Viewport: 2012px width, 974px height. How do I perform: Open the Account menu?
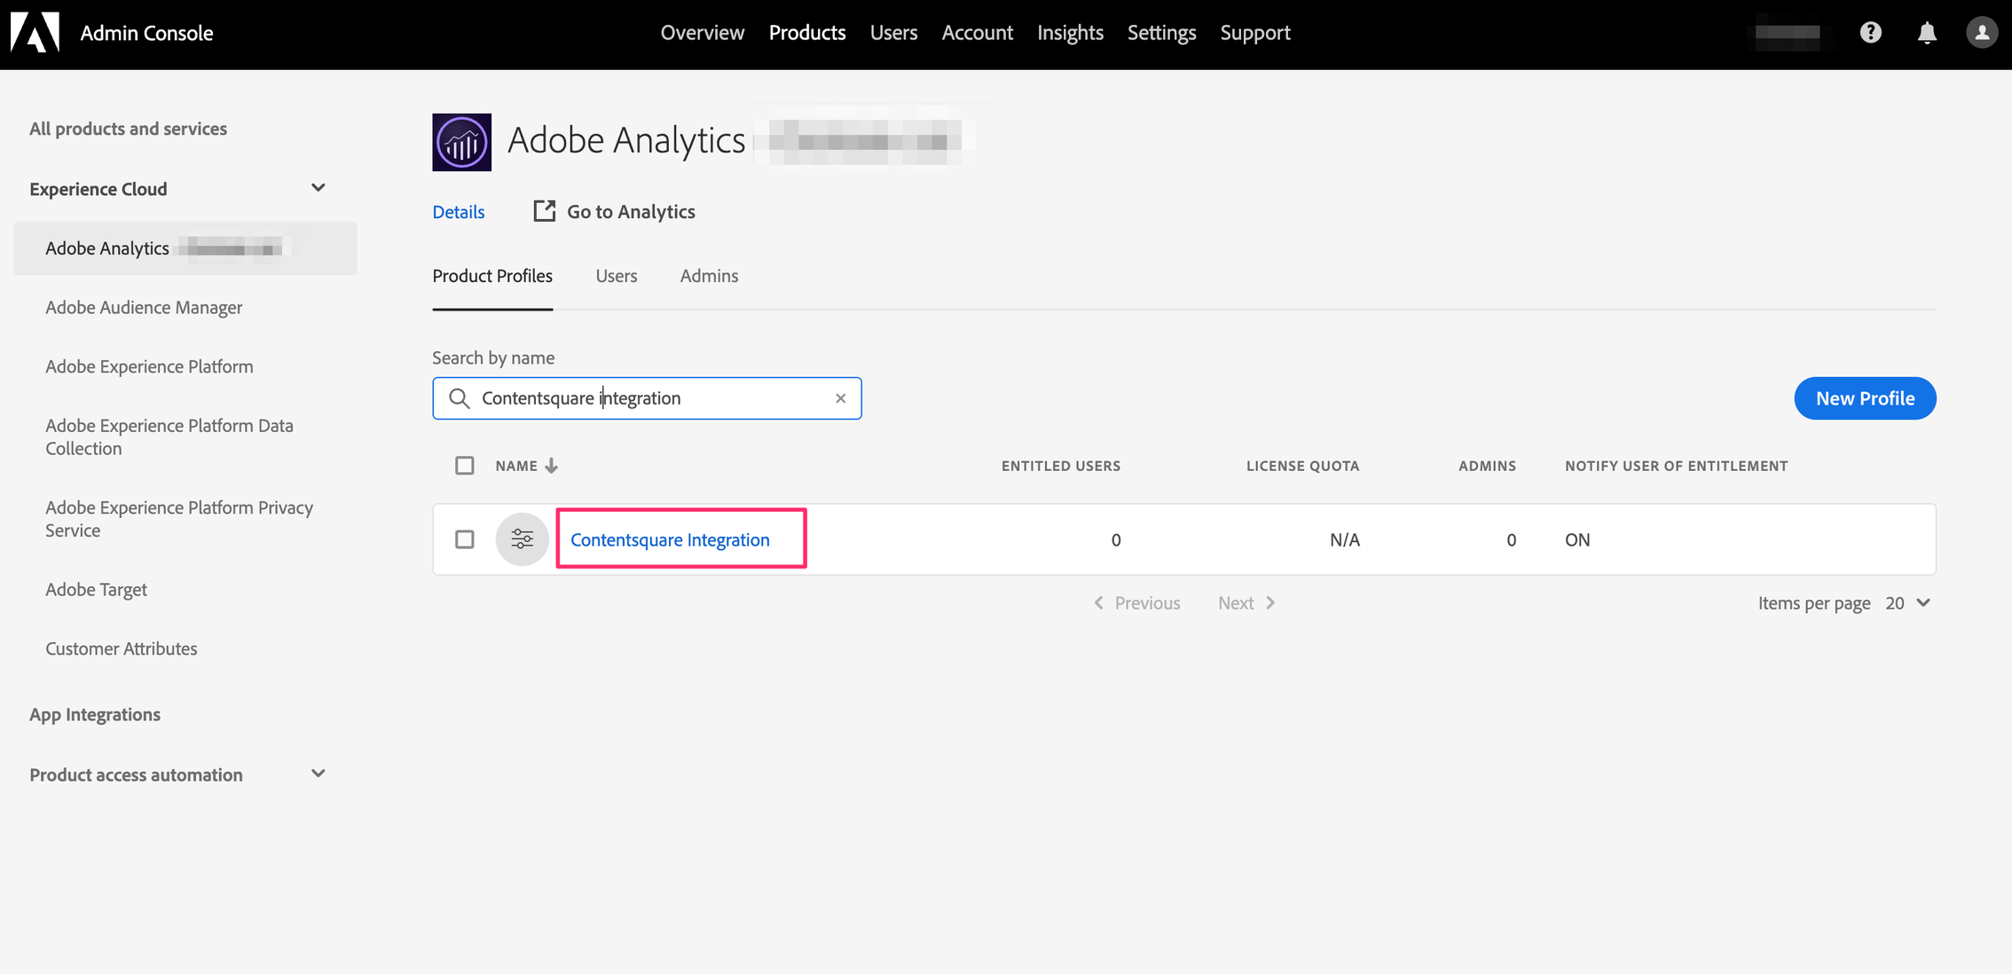pyautogui.click(x=978, y=33)
